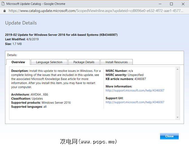Viewport: 189px width, 148px height.
Task: Click the Supported languages all line
Action: pyautogui.click(x=29, y=107)
